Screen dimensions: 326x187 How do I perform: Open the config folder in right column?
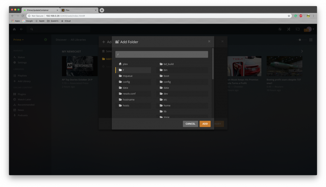(x=182, y=82)
